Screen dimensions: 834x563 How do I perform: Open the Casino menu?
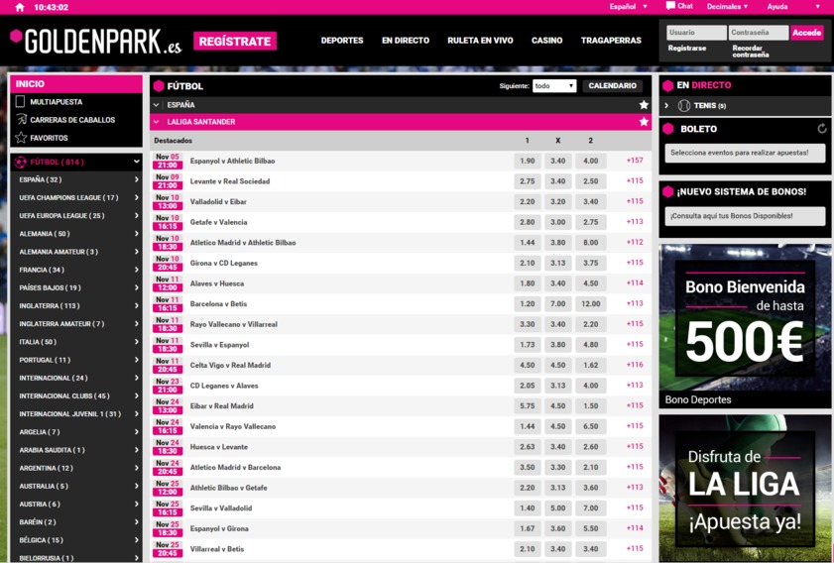546,41
